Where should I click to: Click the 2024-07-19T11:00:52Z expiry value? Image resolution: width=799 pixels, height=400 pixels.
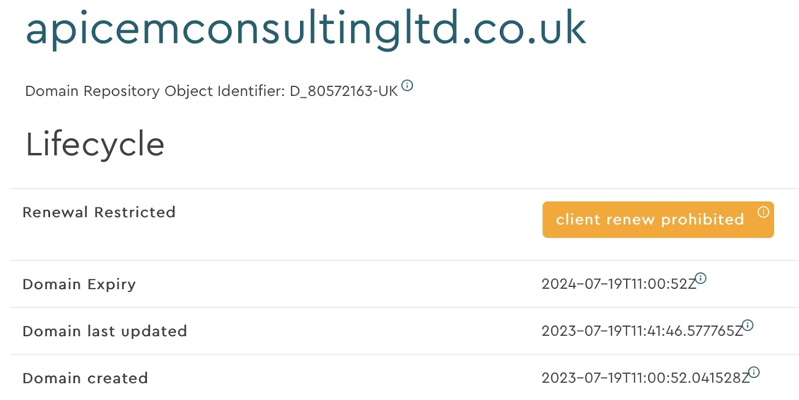click(618, 284)
